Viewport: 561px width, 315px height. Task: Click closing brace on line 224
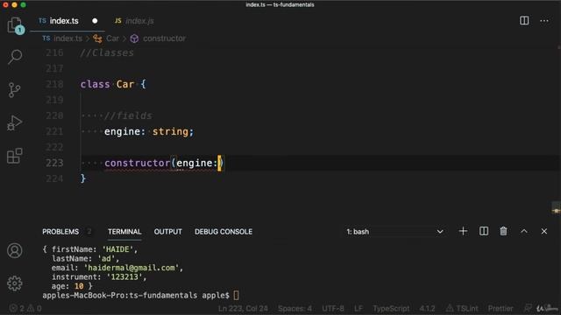[83, 178]
